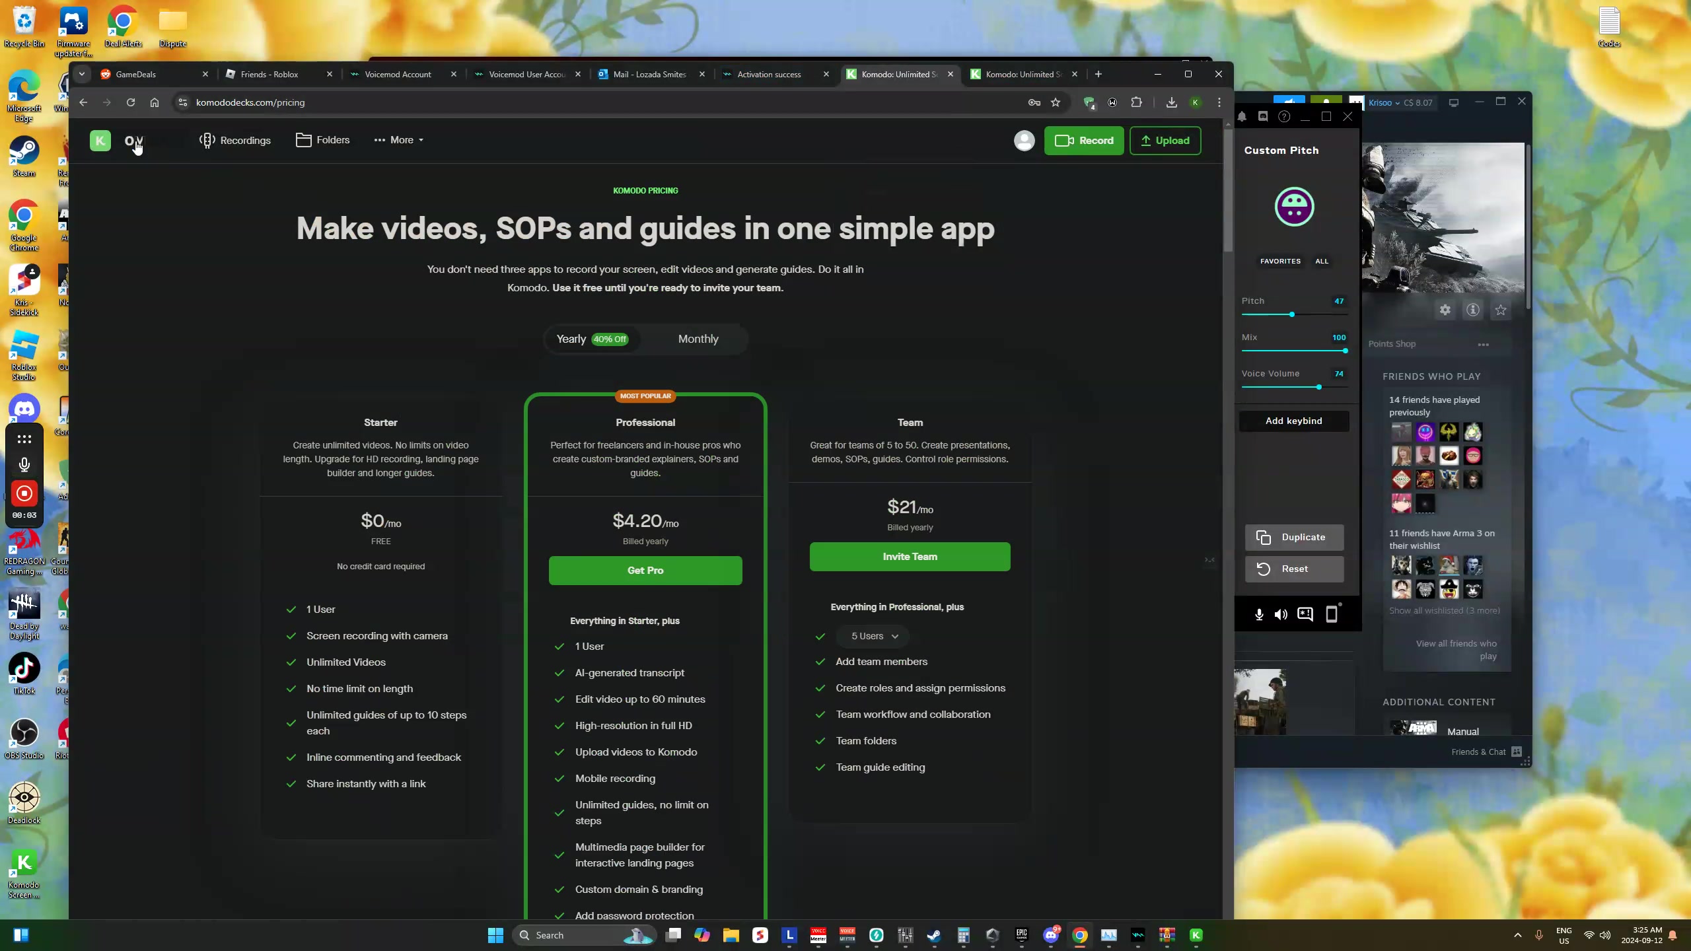Image resolution: width=1691 pixels, height=951 pixels.
Task: Click Show all wishlisted link in Steam
Action: click(1444, 611)
